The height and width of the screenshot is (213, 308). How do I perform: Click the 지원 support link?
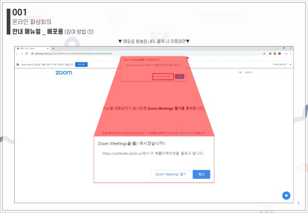pyautogui.click(x=240, y=73)
